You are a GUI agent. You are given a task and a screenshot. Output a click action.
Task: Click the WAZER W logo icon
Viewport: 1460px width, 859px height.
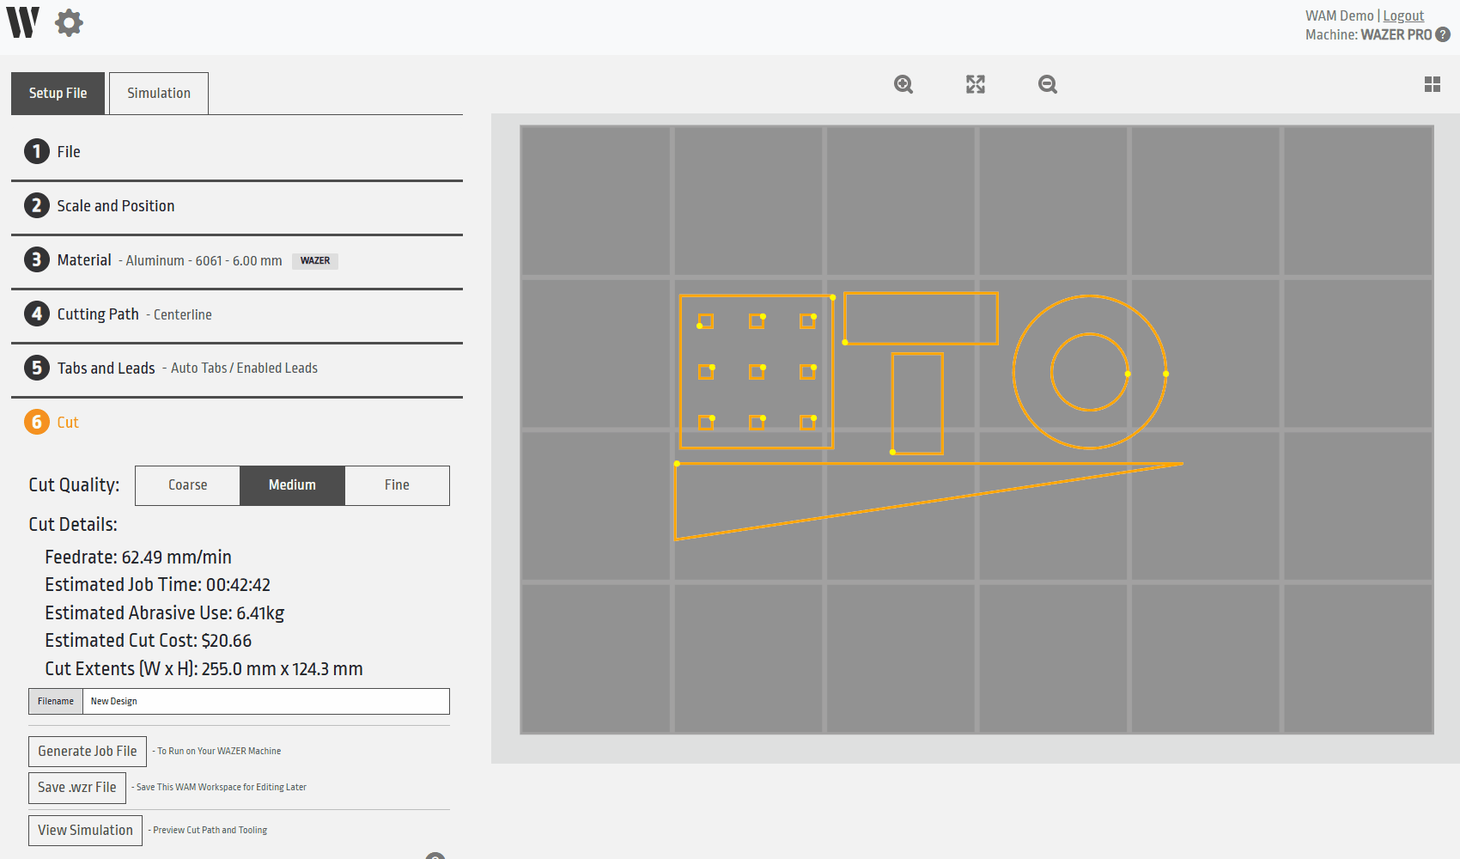point(23,22)
